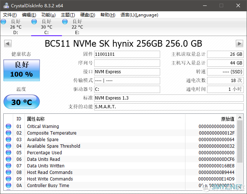The image size is (247, 194).
Task: Click the attribute list scrollbar thumb
Action: pos(240,141)
